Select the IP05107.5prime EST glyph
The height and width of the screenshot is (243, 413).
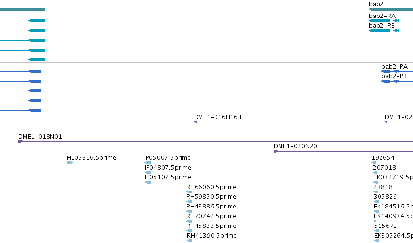click(x=148, y=182)
